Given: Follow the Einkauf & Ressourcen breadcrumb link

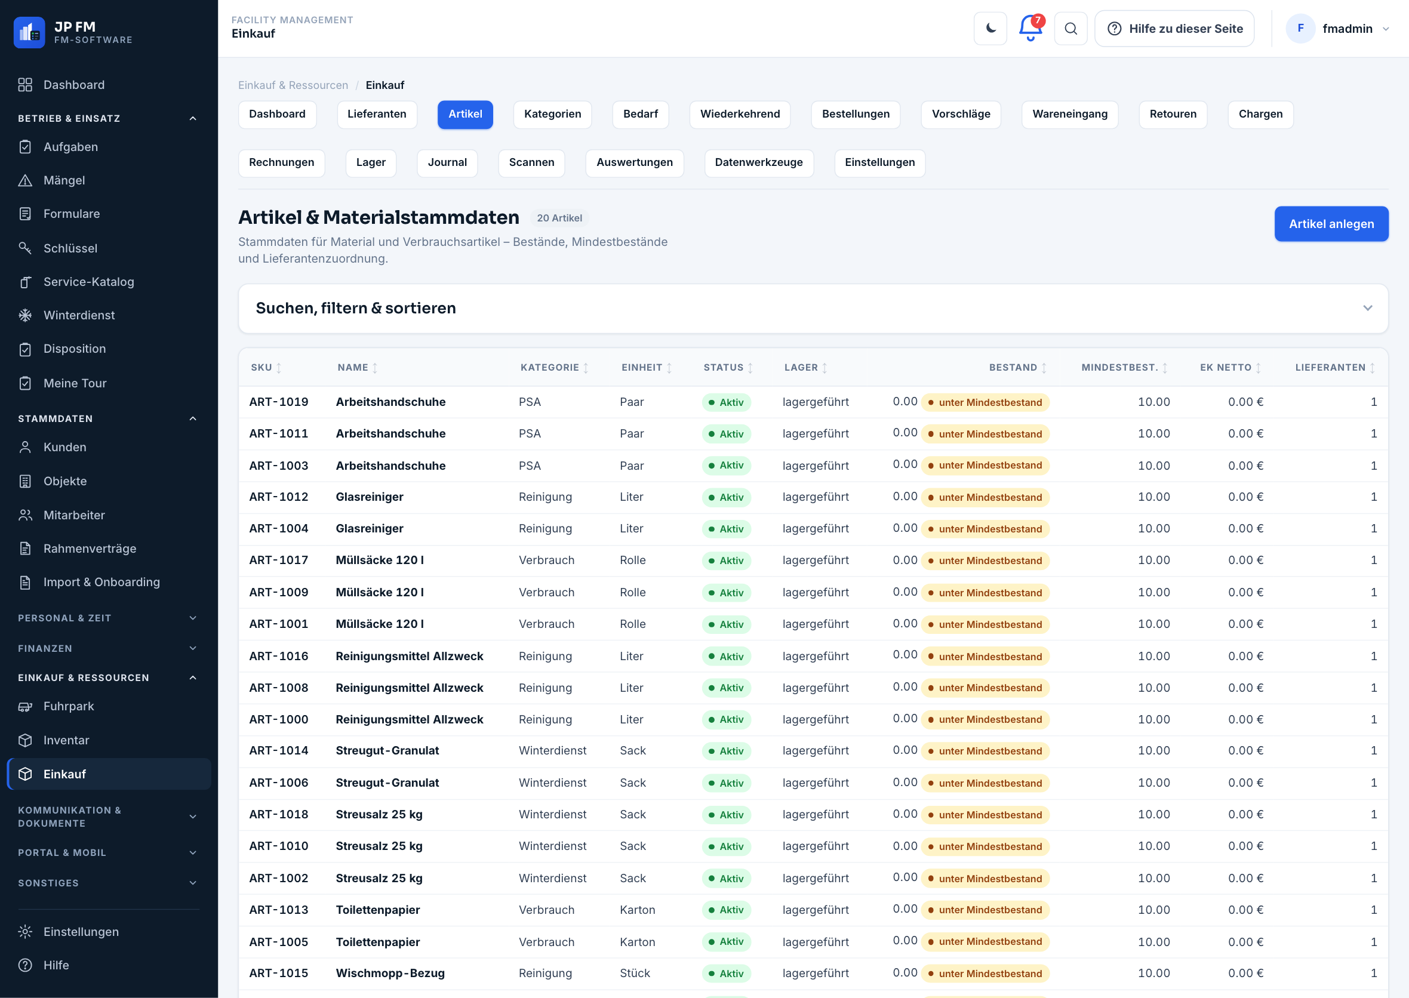Looking at the screenshot, I should coord(293,85).
